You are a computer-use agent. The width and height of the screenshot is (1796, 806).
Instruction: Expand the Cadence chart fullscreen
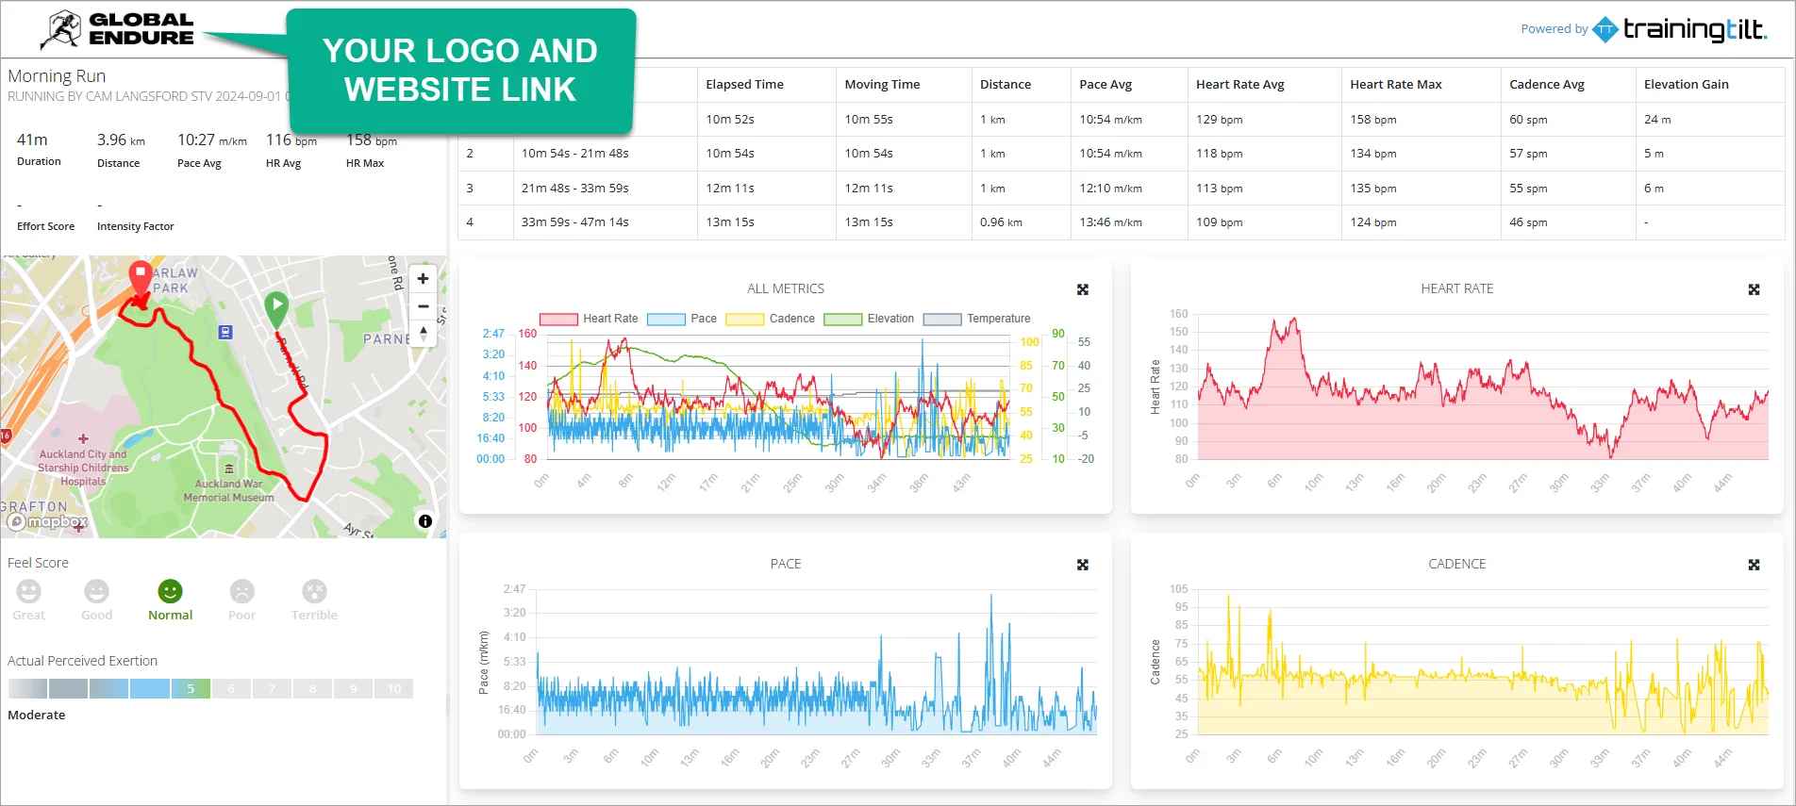pos(1754,565)
